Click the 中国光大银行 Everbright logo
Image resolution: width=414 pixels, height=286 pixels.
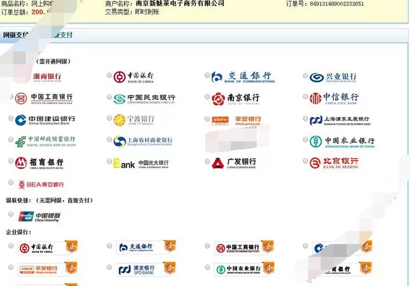[x=141, y=164]
